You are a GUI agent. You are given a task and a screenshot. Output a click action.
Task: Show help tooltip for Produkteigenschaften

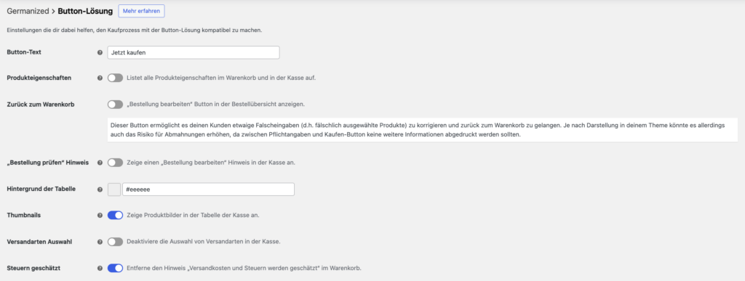click(x=100, y=78)
